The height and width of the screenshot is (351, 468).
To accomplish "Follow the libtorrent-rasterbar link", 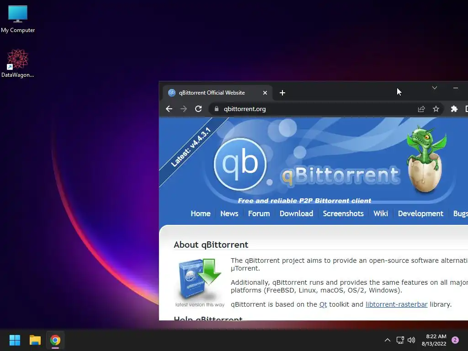I will [x=396, y=304].
